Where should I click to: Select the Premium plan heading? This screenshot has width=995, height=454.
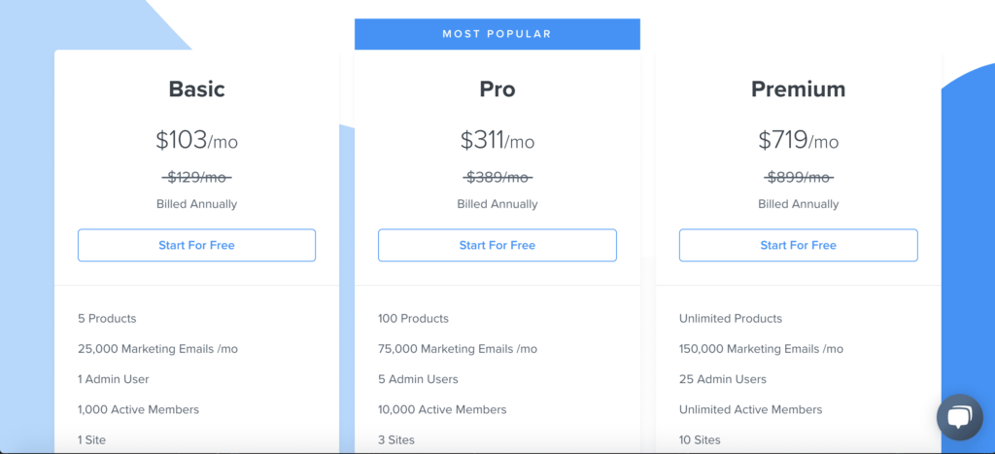click(798, 89)
